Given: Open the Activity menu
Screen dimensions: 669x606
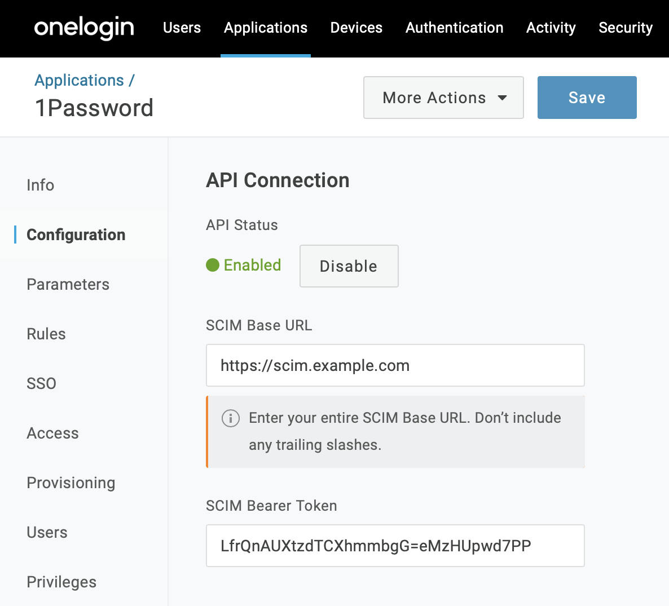Looking at the screenshot, I should [551, 28].
